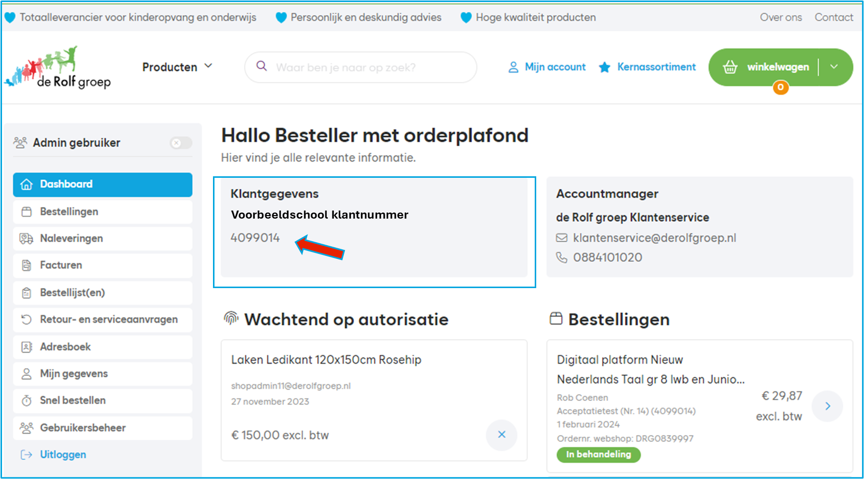Open the Digitaal platform order arrow
The image size is (864, 479).
point(828,406)
